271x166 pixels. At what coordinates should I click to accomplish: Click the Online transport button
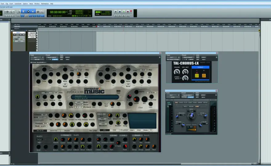116,12
